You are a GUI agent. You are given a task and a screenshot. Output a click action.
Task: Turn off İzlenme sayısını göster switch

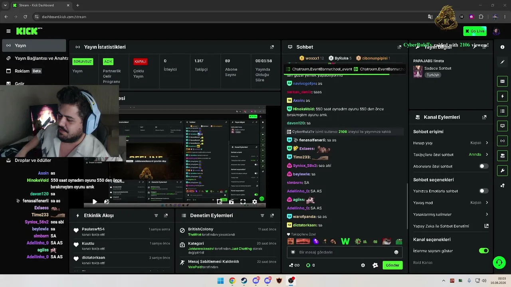(483, 251)
